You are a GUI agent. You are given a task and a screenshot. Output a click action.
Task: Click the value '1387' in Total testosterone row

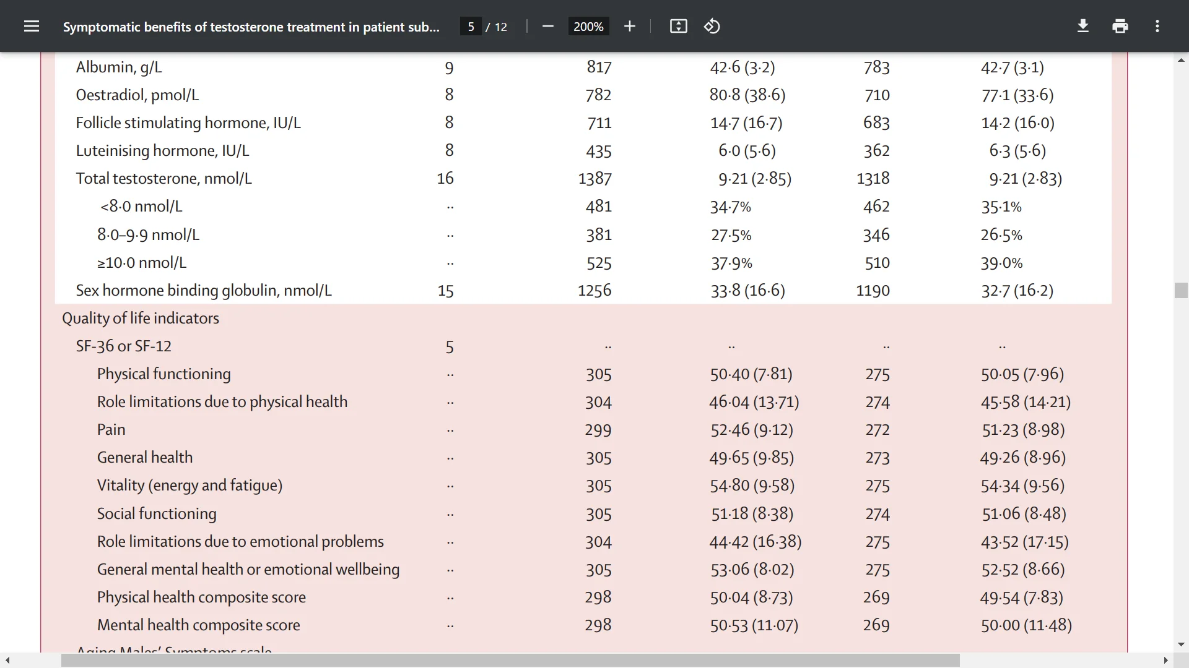[x=595, y=179]
